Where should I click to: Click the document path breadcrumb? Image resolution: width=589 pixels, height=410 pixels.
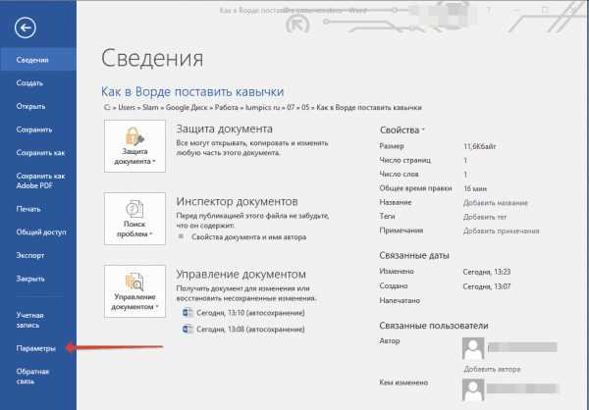(x=263, y=107)
